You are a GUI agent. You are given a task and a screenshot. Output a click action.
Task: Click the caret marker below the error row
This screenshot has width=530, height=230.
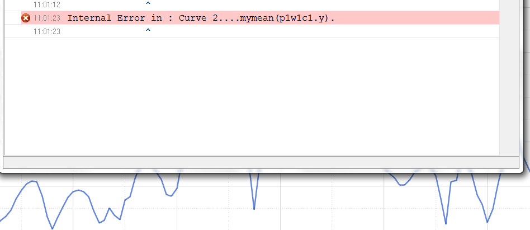[148, 31]
